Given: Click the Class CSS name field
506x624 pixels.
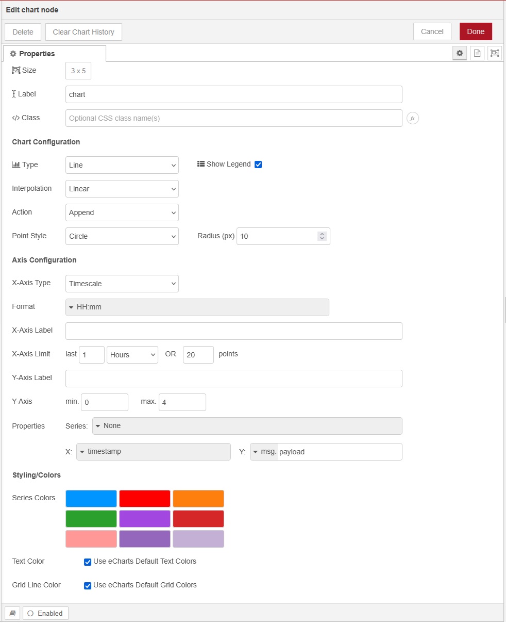Looking at the screenshot, I should (234, 118).
